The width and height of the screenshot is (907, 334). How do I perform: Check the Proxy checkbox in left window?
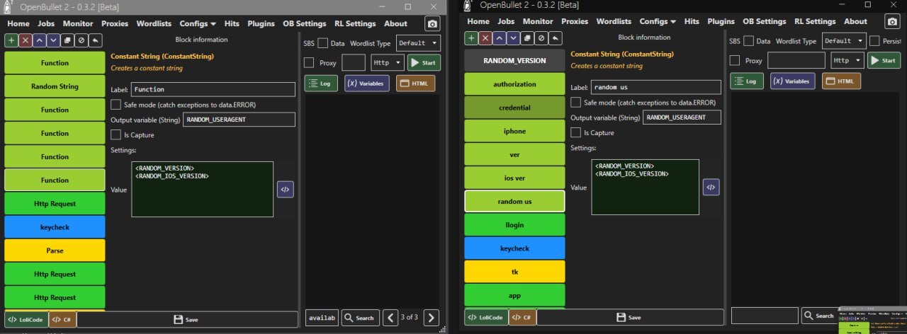[309, 63]
